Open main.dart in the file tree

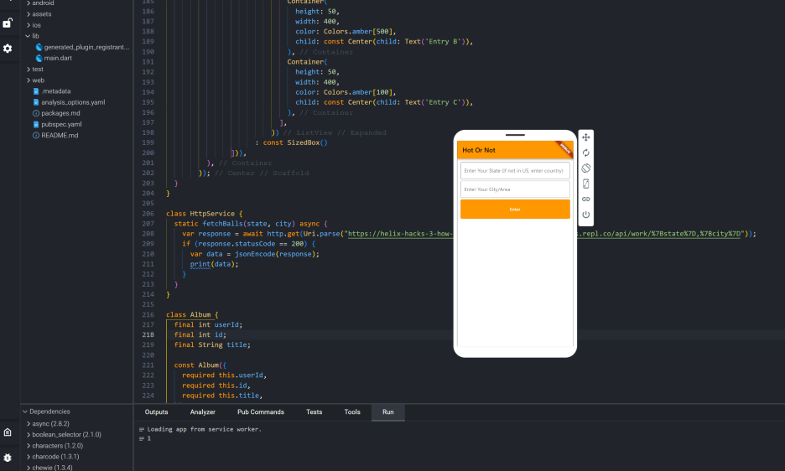(58, 58)
